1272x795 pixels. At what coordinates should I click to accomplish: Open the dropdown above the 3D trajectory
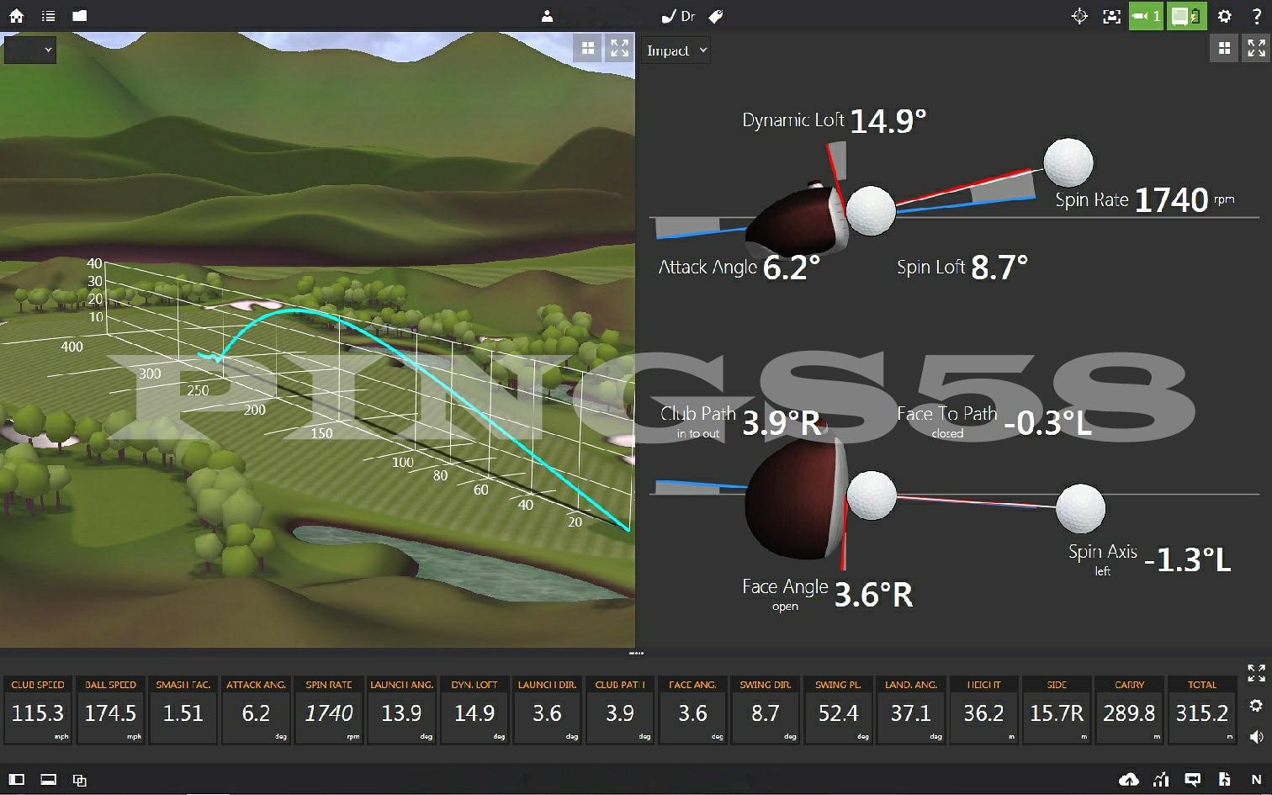pos(30,50)
